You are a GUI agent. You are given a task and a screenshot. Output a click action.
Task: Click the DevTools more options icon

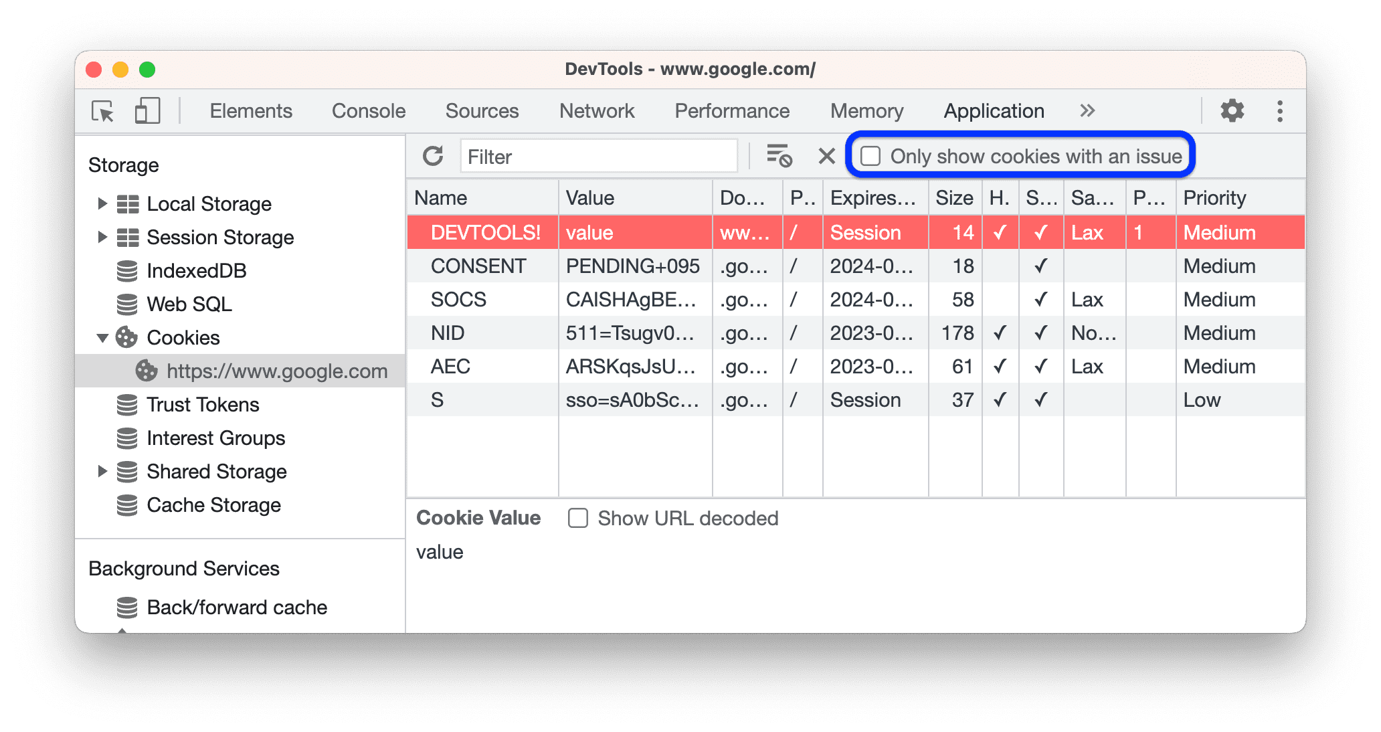tap(1279, 110)
